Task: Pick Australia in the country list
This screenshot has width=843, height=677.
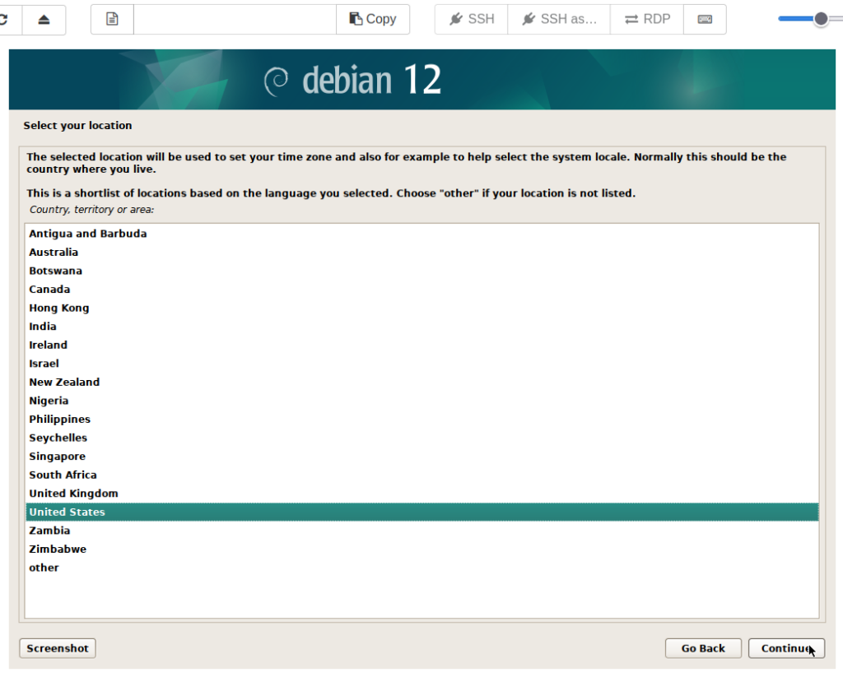Action: [x=54, y=253]
